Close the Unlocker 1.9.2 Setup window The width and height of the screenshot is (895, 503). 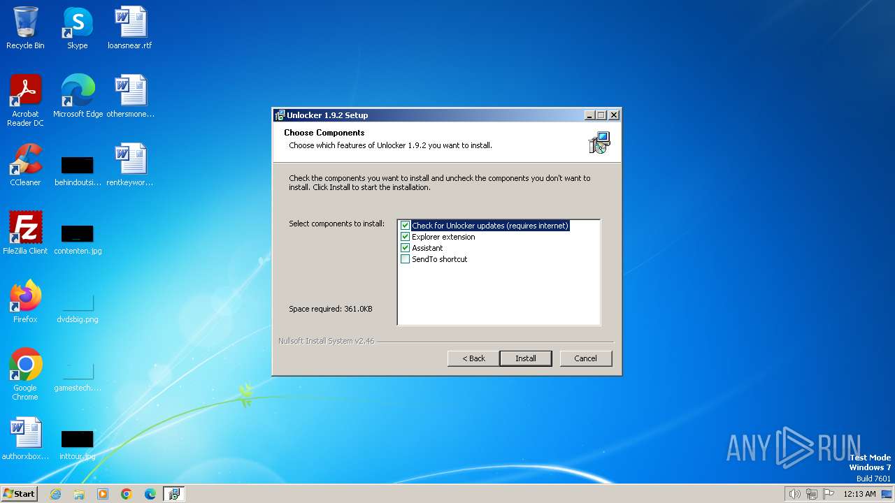(614, 115)
